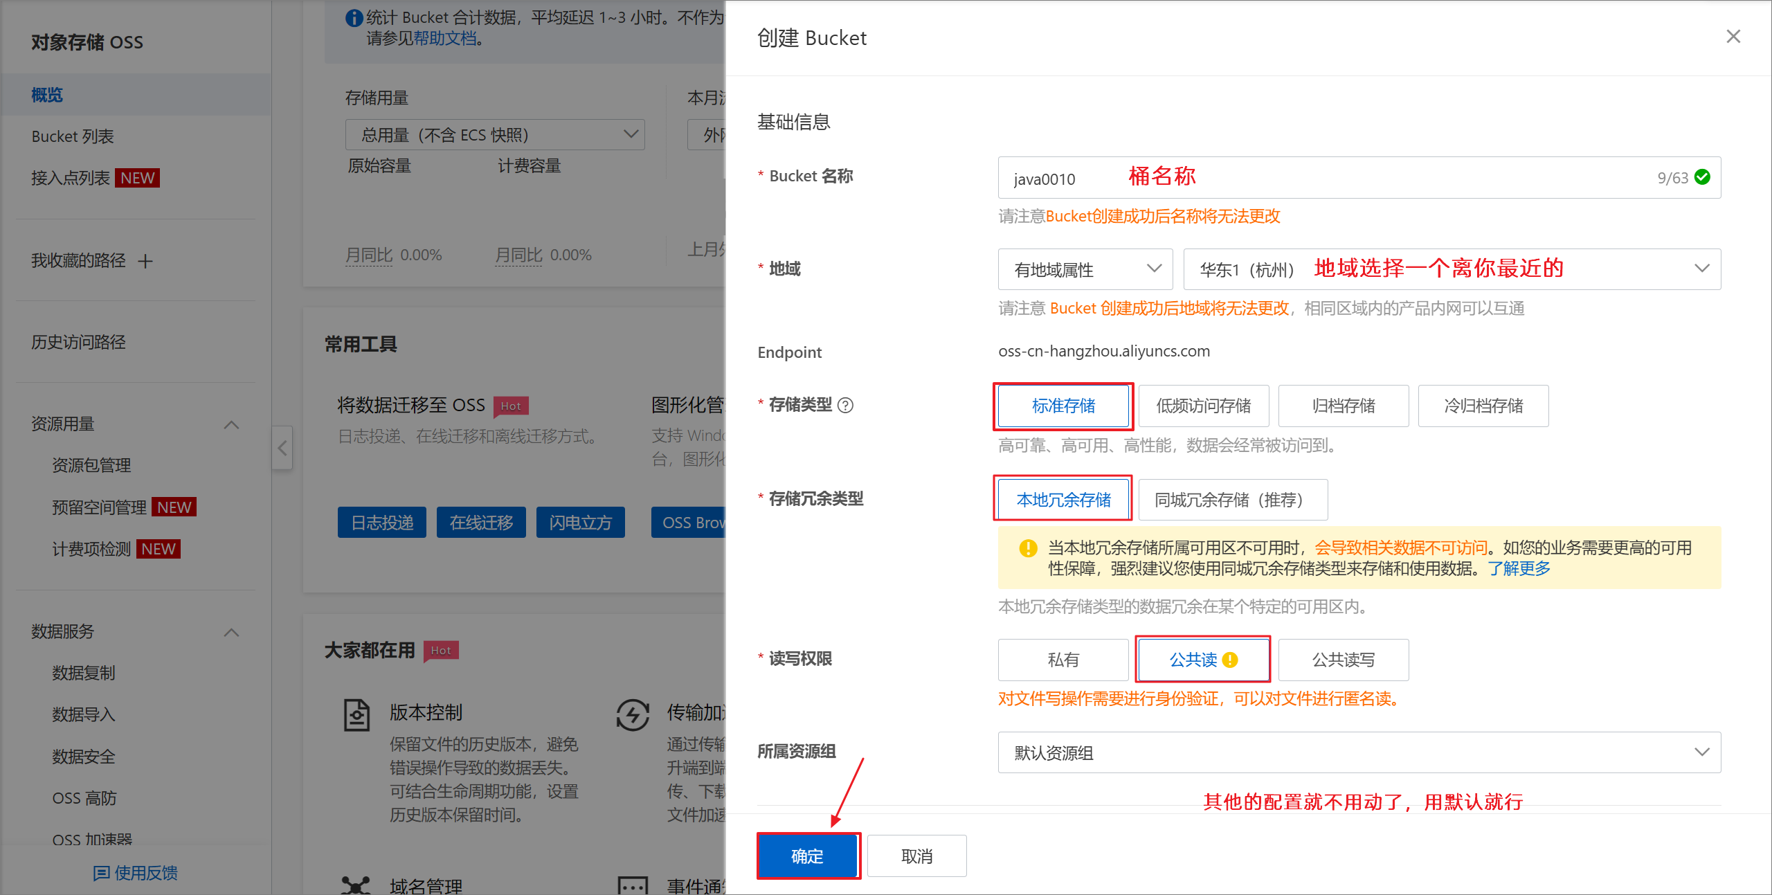The width and height of the screenshot is (1772, 895).
Task: Click the yellow warning icon in redundancy notice
Action: pos(1028,548)
